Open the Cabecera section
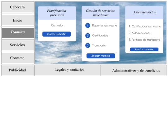This screenshot has width=168, height=126. tap(18, 7)
